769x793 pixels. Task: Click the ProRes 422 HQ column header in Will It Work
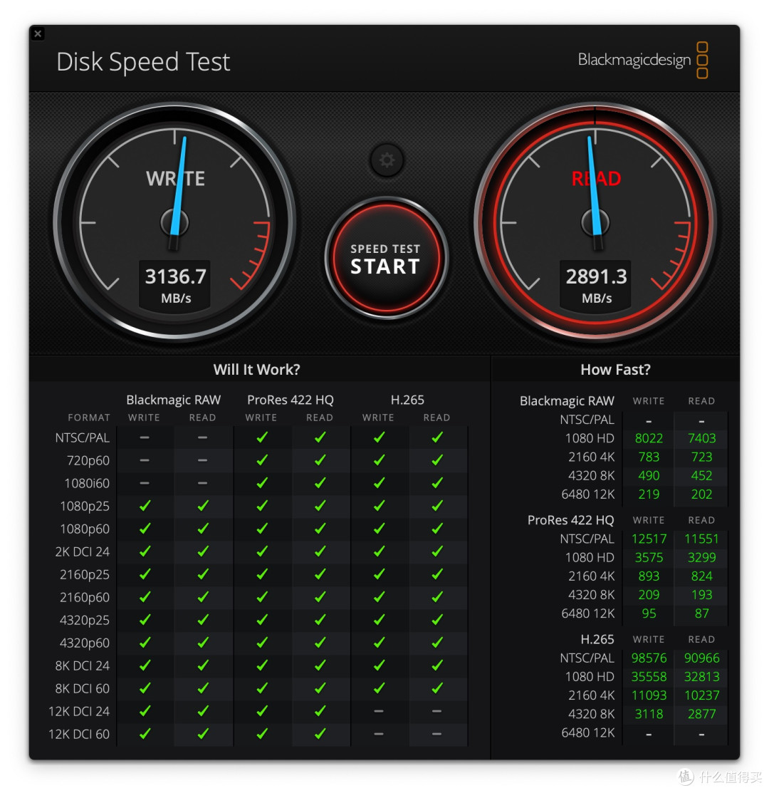click(x=290, y=400)
